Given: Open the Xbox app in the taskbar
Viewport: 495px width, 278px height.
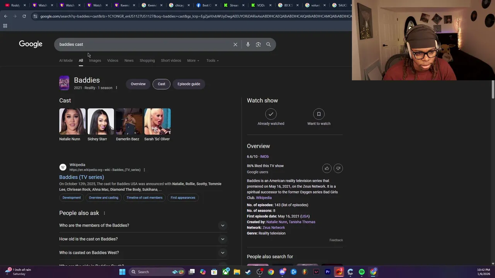Looking at the screenshot, I should coord(225,272).
